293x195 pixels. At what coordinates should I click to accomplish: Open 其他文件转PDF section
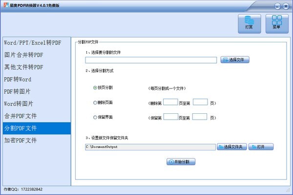[37, 67]
